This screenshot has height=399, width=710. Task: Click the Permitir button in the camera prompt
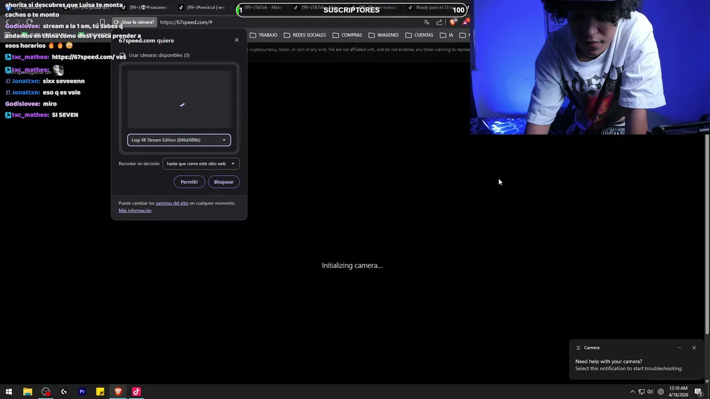[189, 182]
